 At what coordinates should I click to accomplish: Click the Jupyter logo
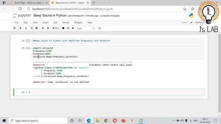(x=22, y=15)
